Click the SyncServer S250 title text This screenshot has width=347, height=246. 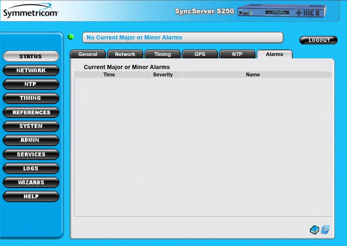(x=204, y=11)
